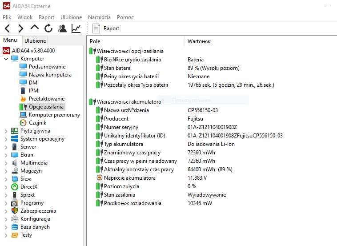The height and width of the screenshot is (246, 337).
Task: Select Nazwa komputera in the tree
Action: 50,75
